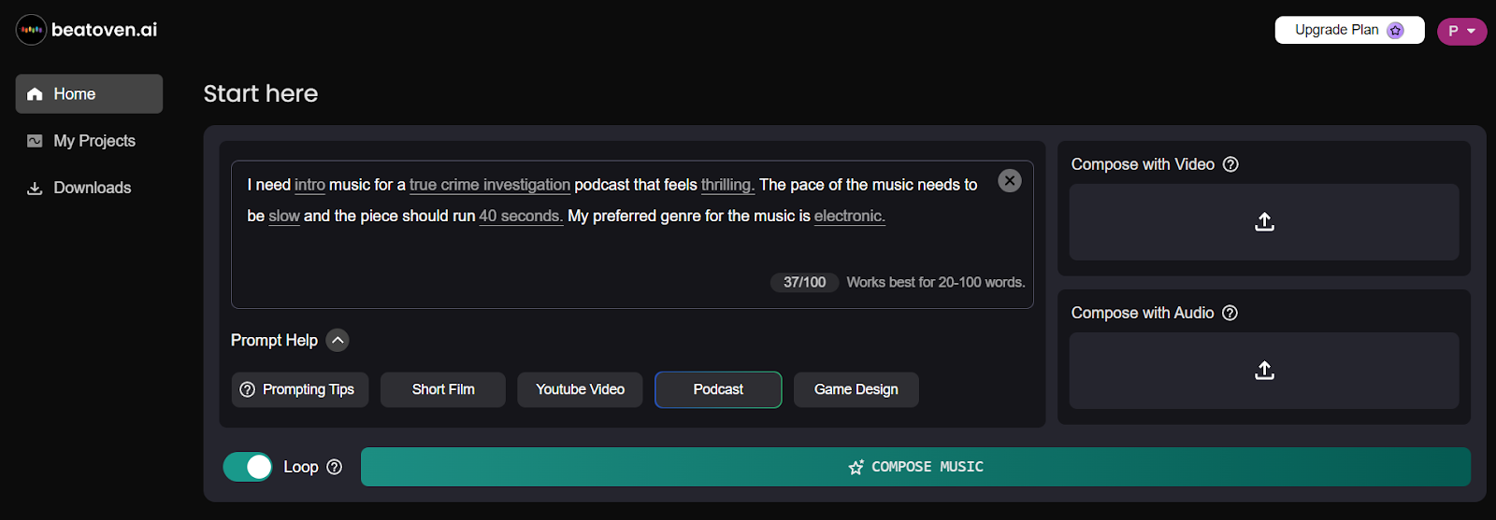
Task: Click the underlined word "intro" in the prompt
Action: [x=309, y=185]
